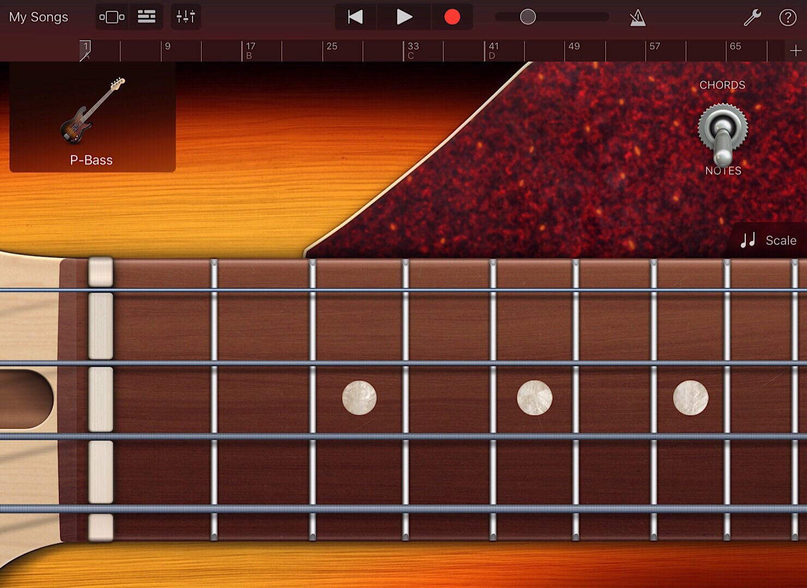This screenshot has height=588, width=807.
Task: Toggle the metronome
Action: click(637, 17)
